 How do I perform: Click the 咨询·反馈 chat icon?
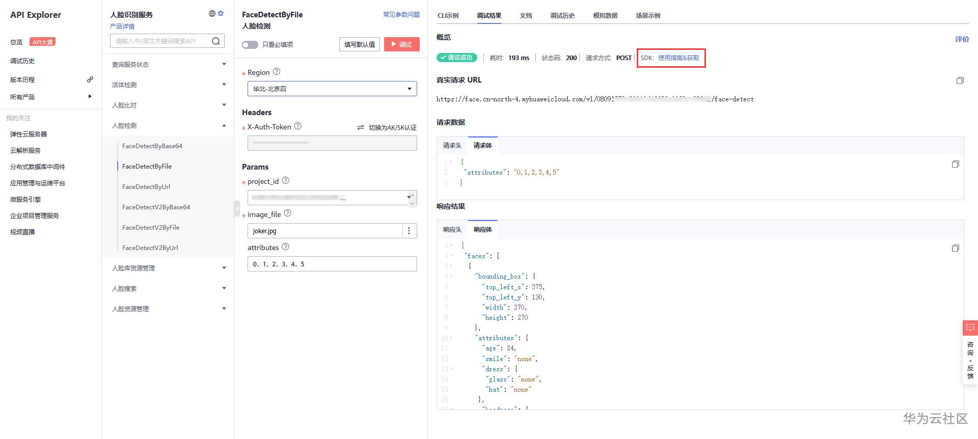pyautogui.click(x=970, y=327)
